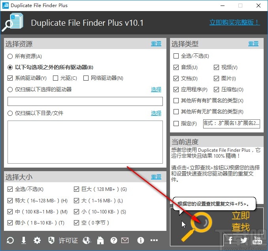Click the title bar app icon
Image resolution: width=268 pixels, height=251 pixels.
(x=6, y=6)
